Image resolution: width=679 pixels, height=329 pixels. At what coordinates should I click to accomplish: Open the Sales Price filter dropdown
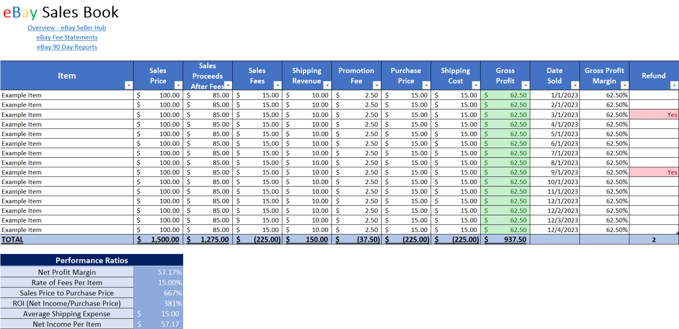[178, 85]
